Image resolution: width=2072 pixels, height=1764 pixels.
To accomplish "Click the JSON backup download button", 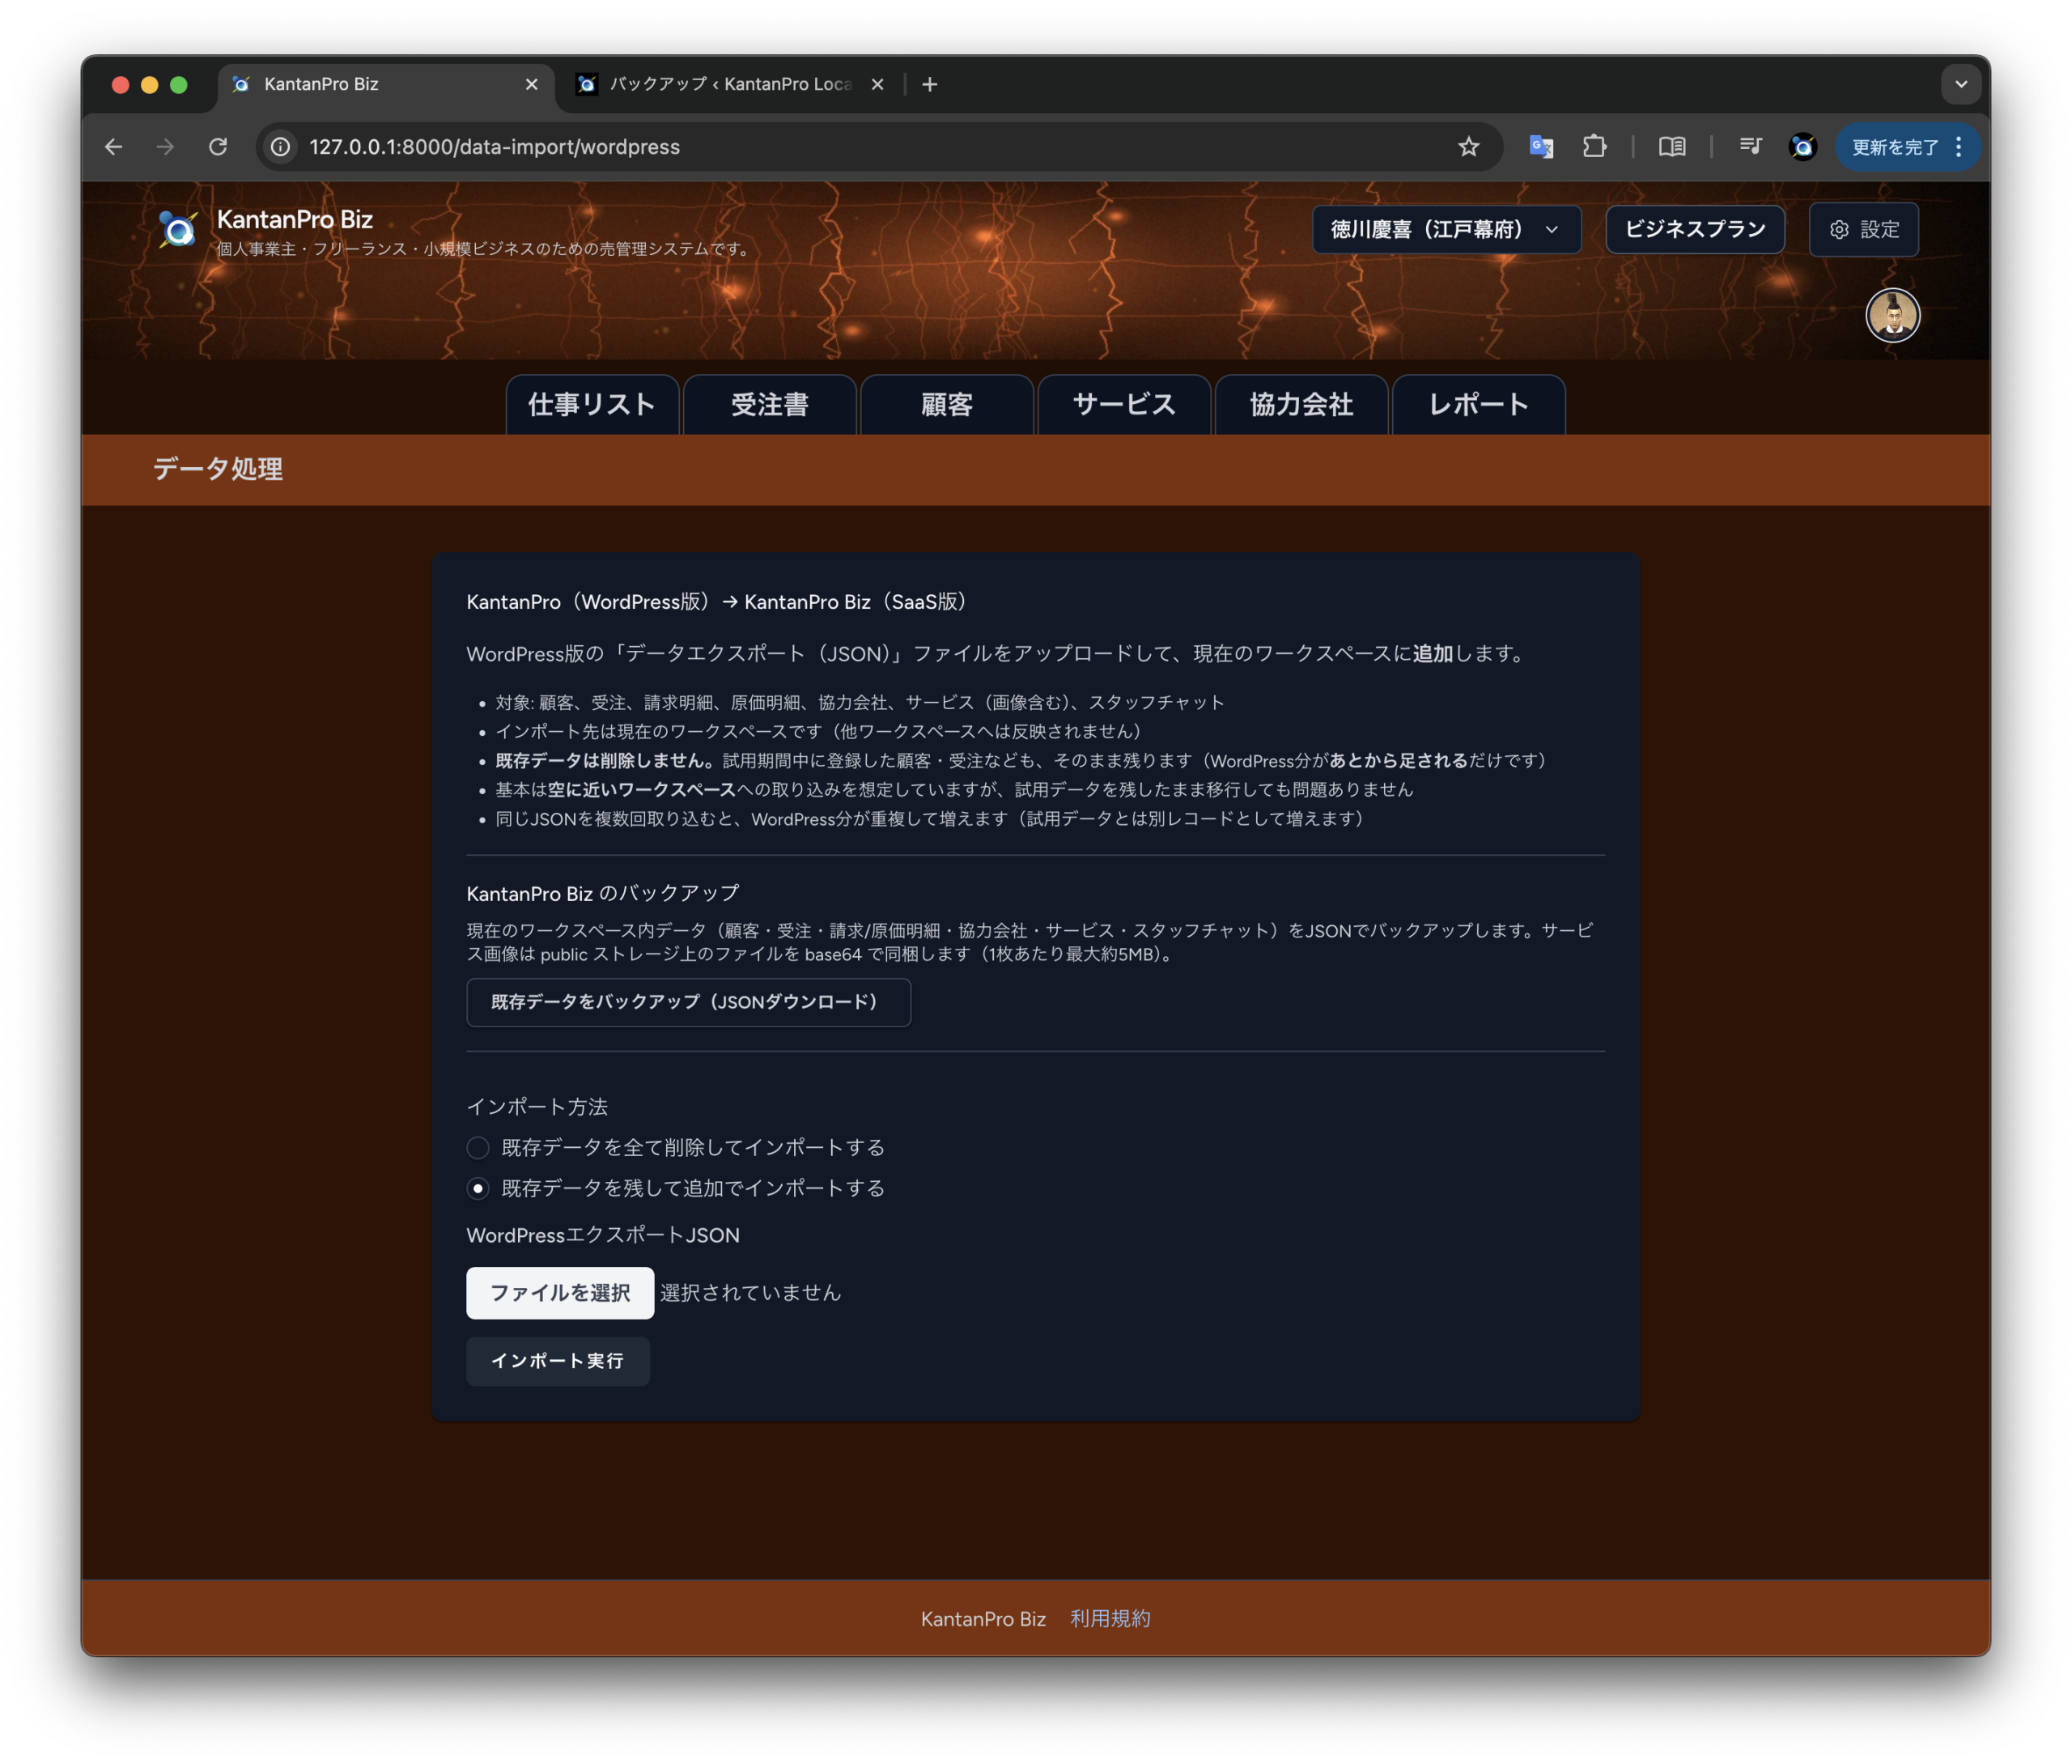I will pos(688,1002).
